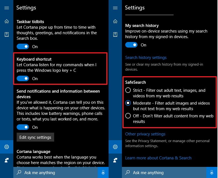Turn off Taskbar tidbits toggle
The width and height of the screenshot is (218, 178).
pos(23,46)
